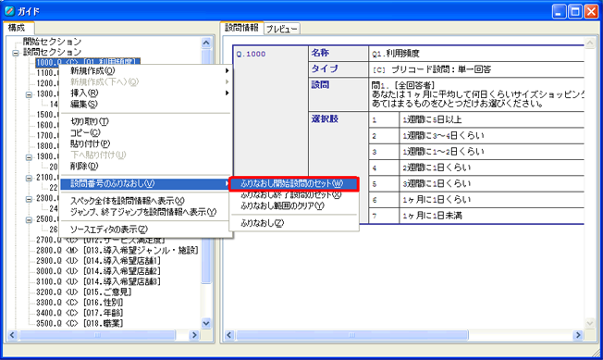Screen dimensions: 603x360
Task: Select スペック全体を設問情報へ表示(X)
Action: (146, 201)
